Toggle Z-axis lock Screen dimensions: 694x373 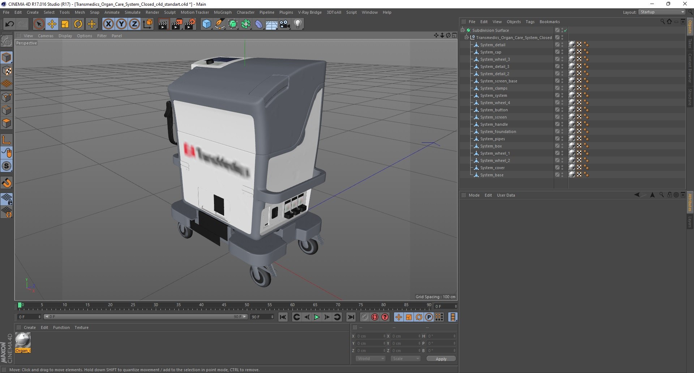pos(134,24)
